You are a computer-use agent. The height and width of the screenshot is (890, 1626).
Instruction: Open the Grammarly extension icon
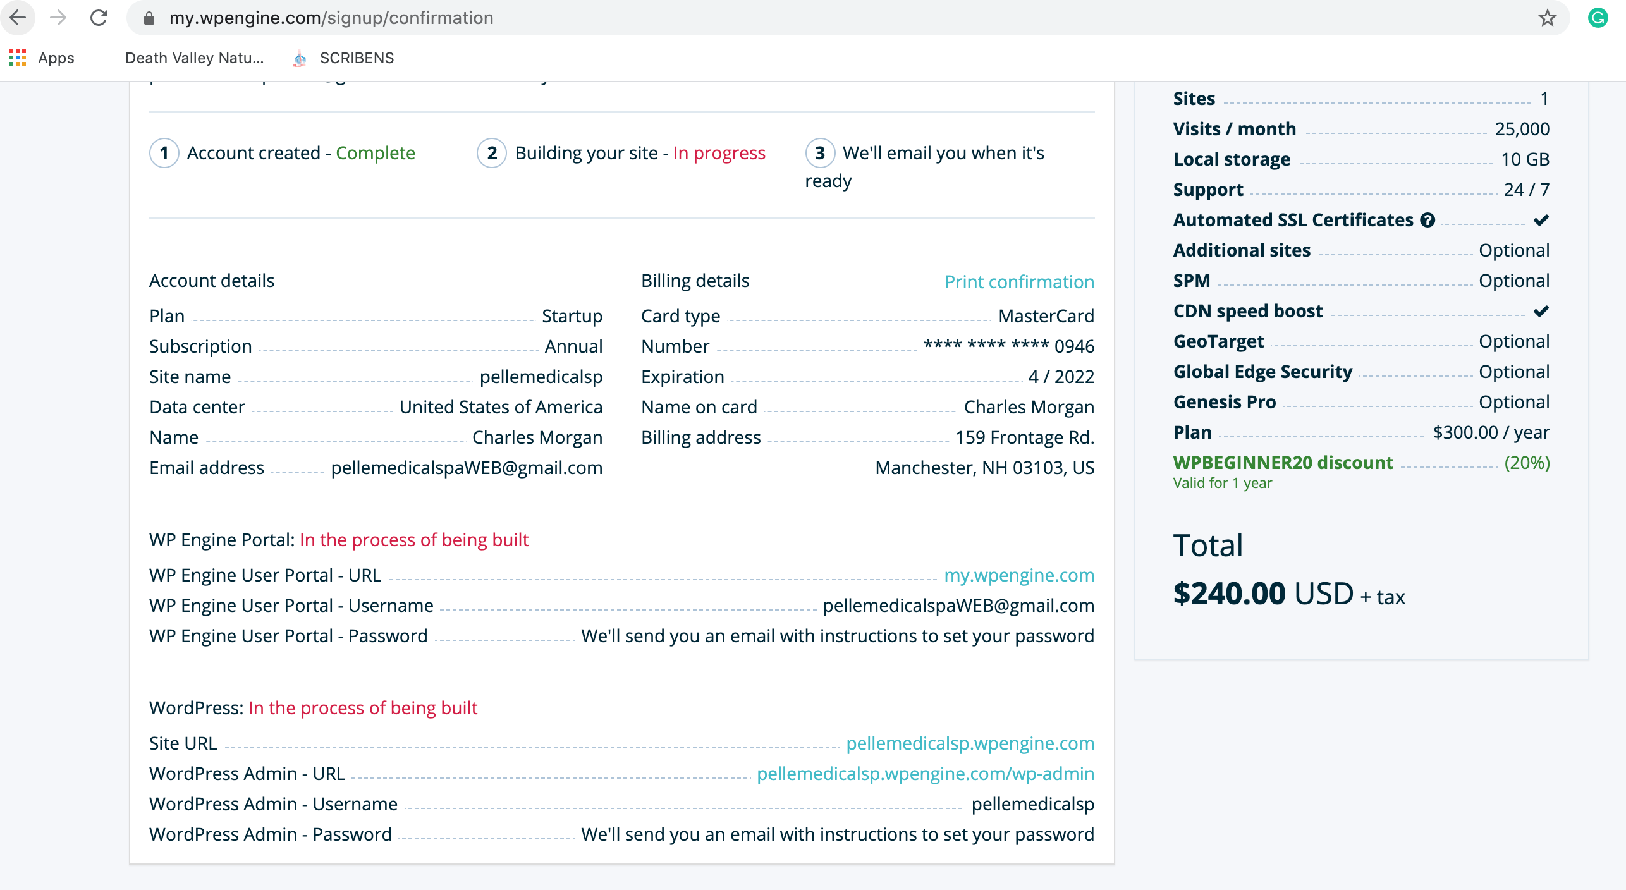pyautogui.click(x=1598, y=18)
